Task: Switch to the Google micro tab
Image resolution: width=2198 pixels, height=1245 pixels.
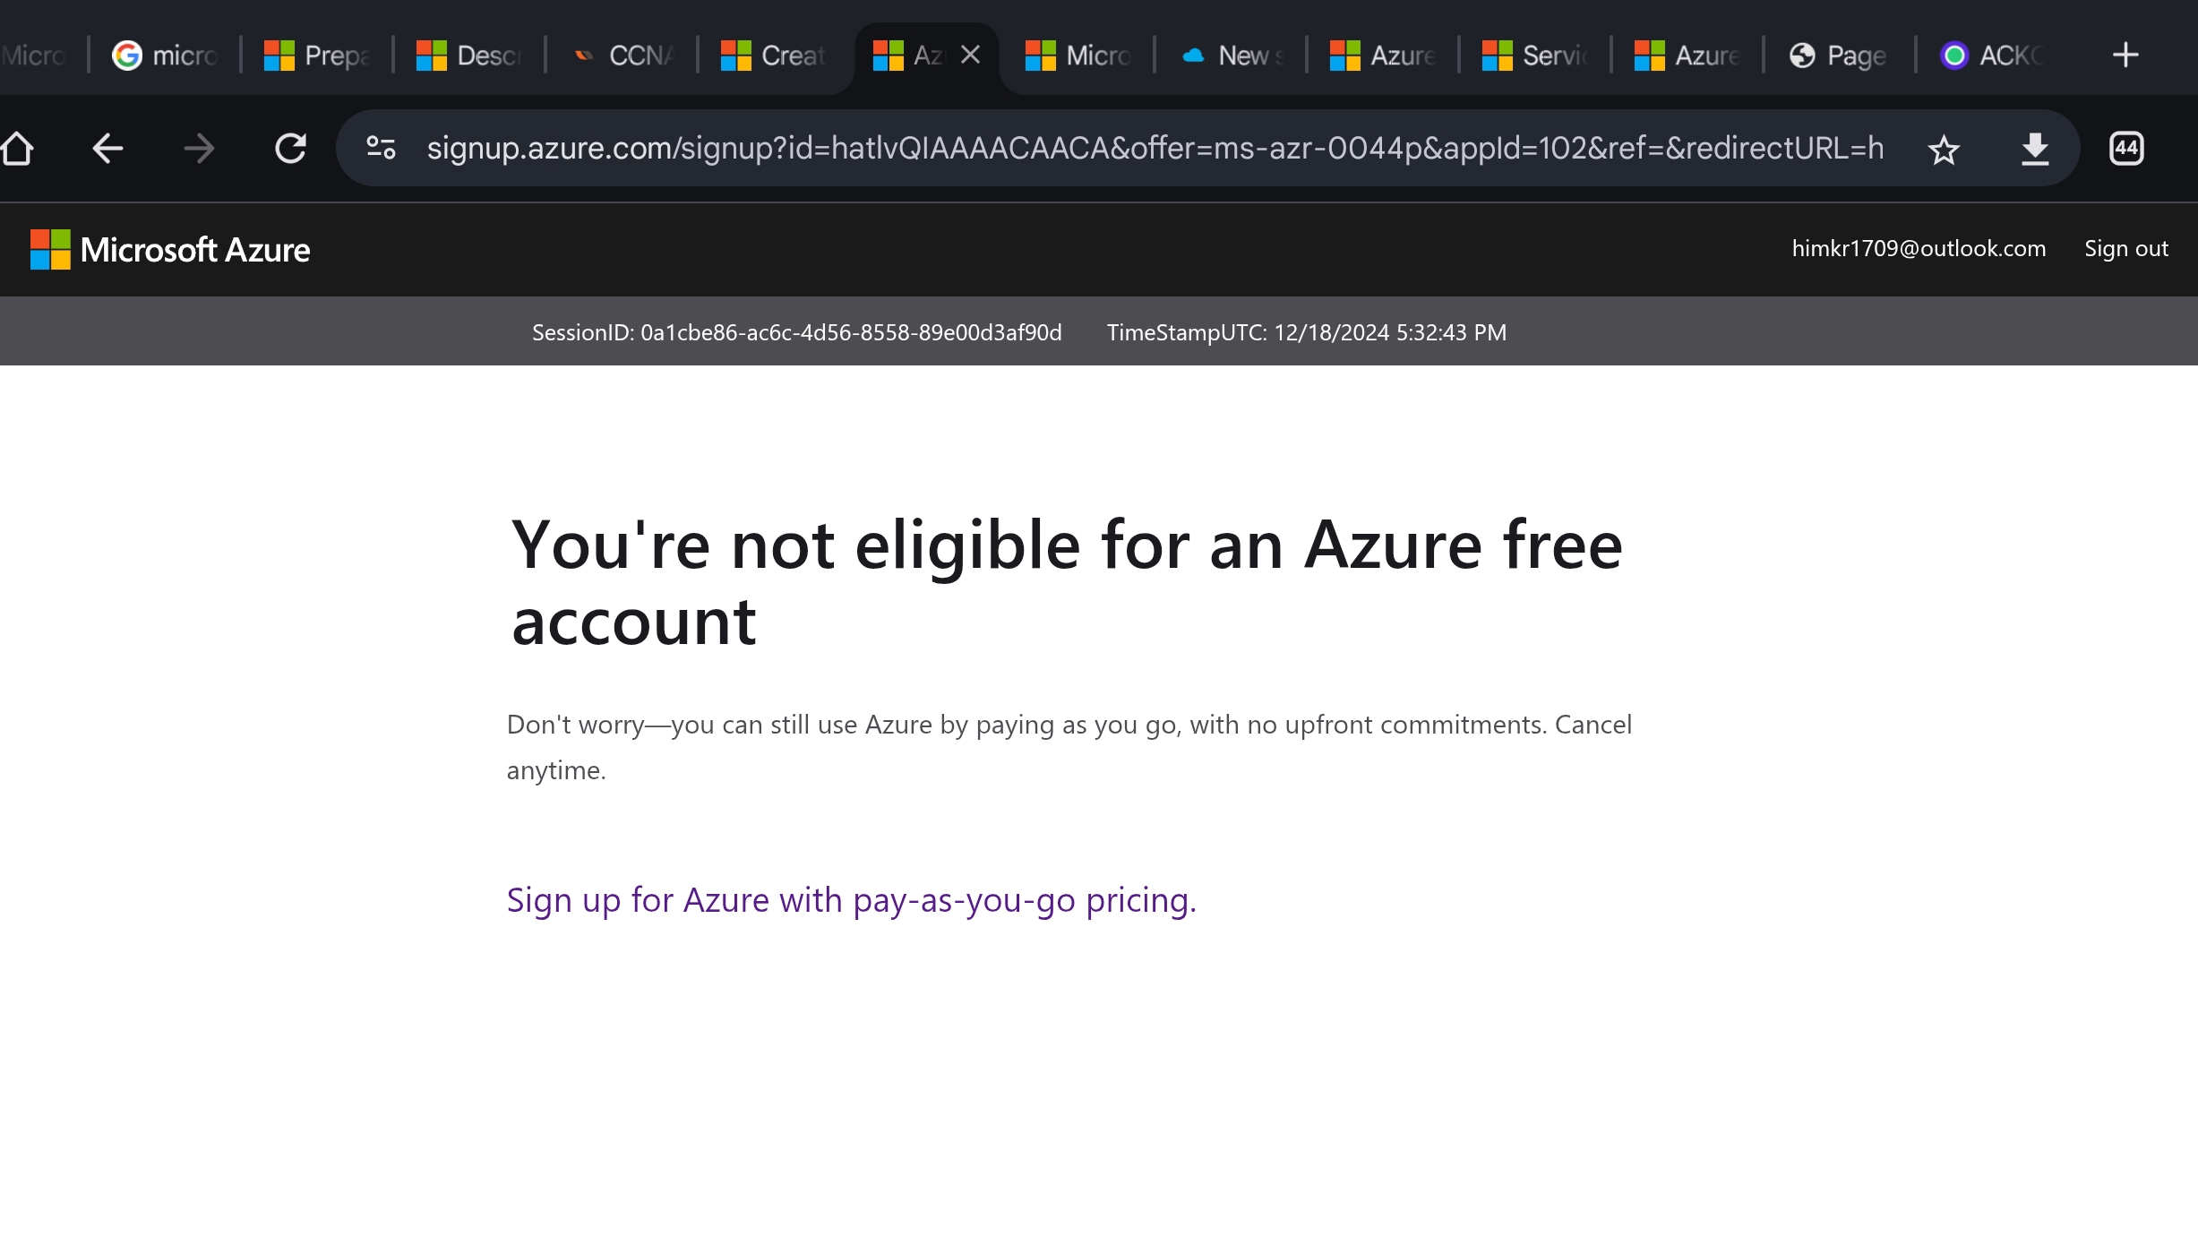Action: point(166,56)
